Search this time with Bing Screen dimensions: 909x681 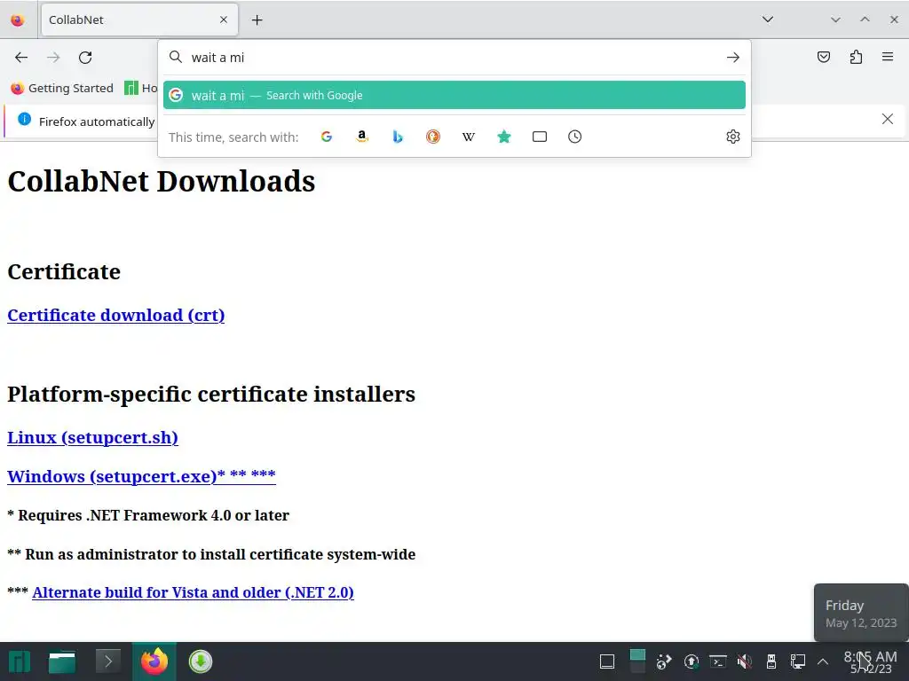coord(398,137)
